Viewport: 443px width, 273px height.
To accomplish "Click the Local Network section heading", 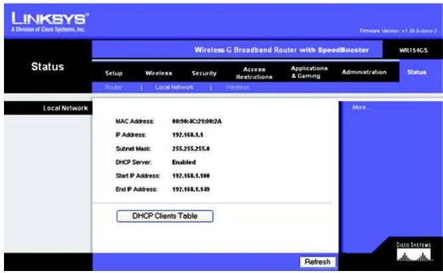I will [x=65, y=108].
